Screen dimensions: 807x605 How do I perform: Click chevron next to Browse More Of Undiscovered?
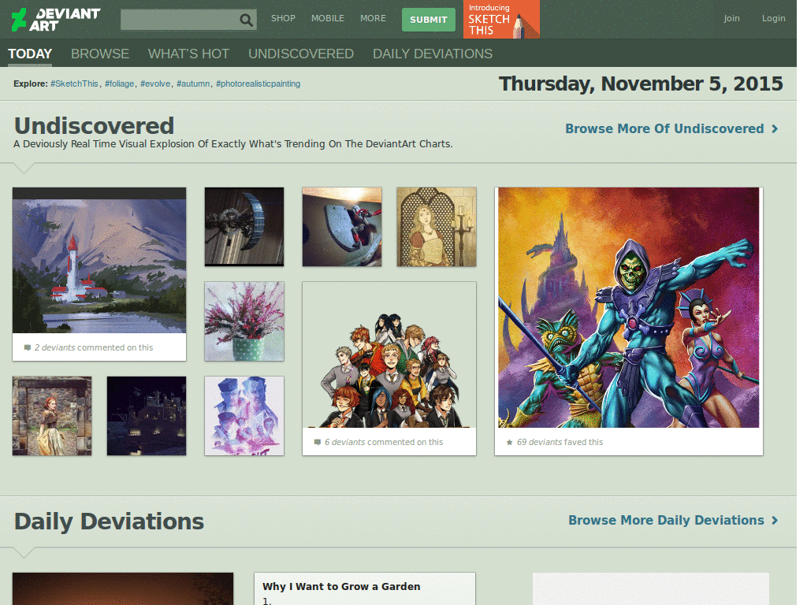(x=775, y=128)
